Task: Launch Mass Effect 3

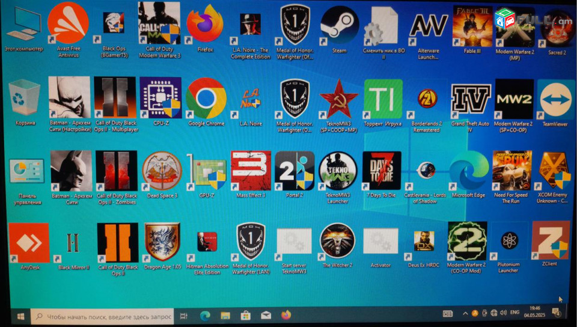Action: pos(251,171)
